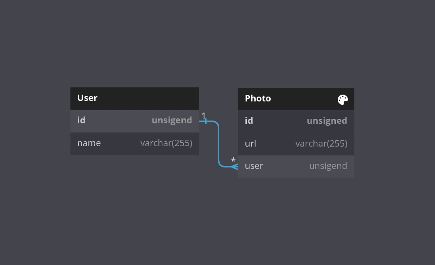Click the crow's foot end at Photo user

coord(235,166)
